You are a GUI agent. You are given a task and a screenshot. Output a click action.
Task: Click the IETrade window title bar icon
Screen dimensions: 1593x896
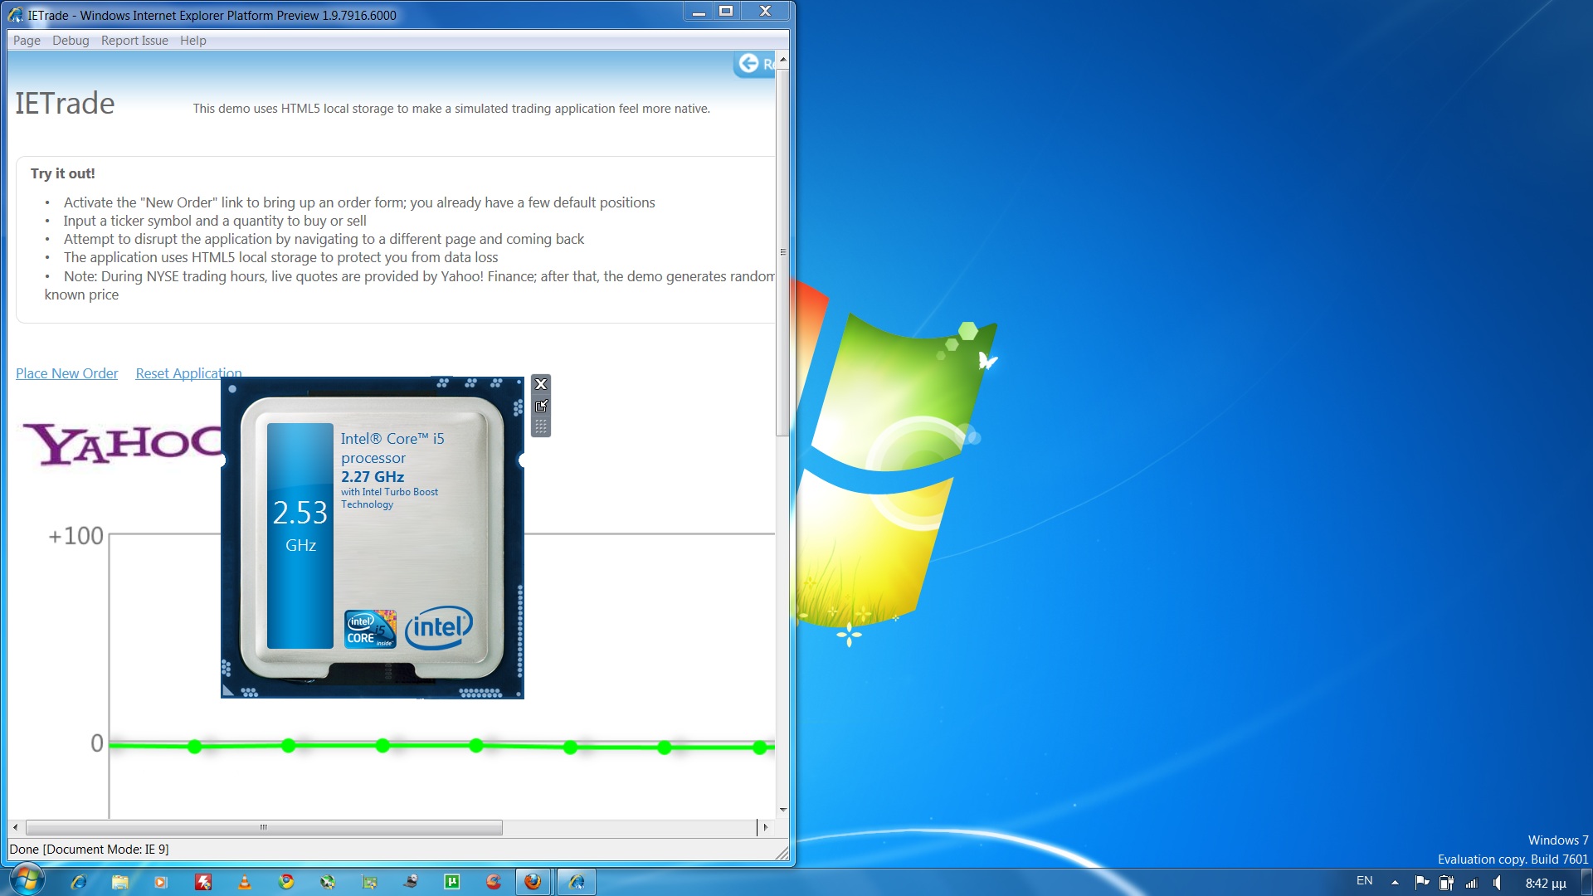point(16,15)
